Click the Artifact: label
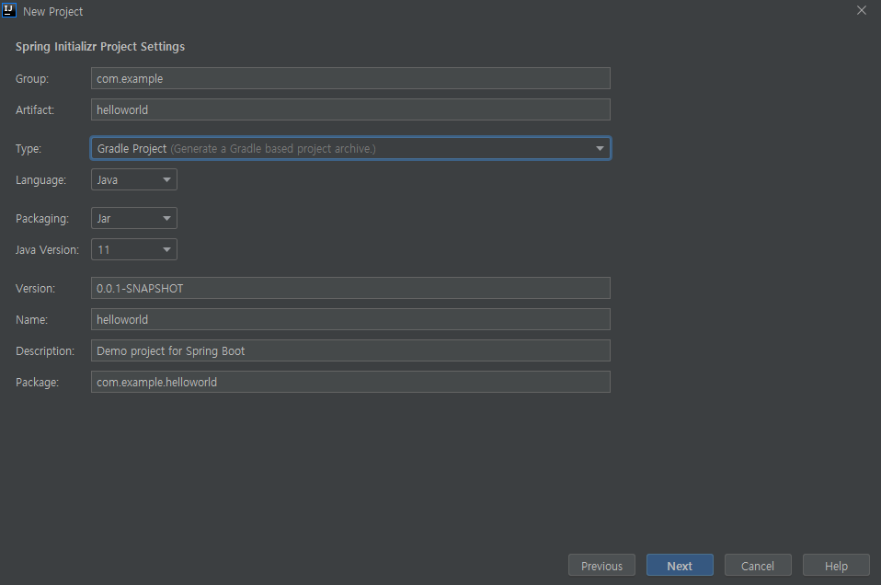The width and height of the screenshot is (881, 585). click(35, 110)
